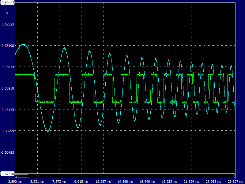The width and height of the screenshot is (245, 184).
Task: Click the 14.598 ms time axis label
Action: [x=125, y=182]
